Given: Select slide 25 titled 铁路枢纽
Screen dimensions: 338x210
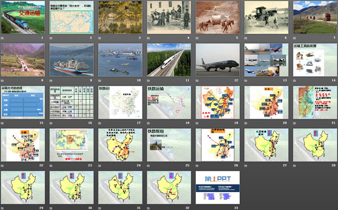Looking at the screenshot, I should click(x=169, y=145).
